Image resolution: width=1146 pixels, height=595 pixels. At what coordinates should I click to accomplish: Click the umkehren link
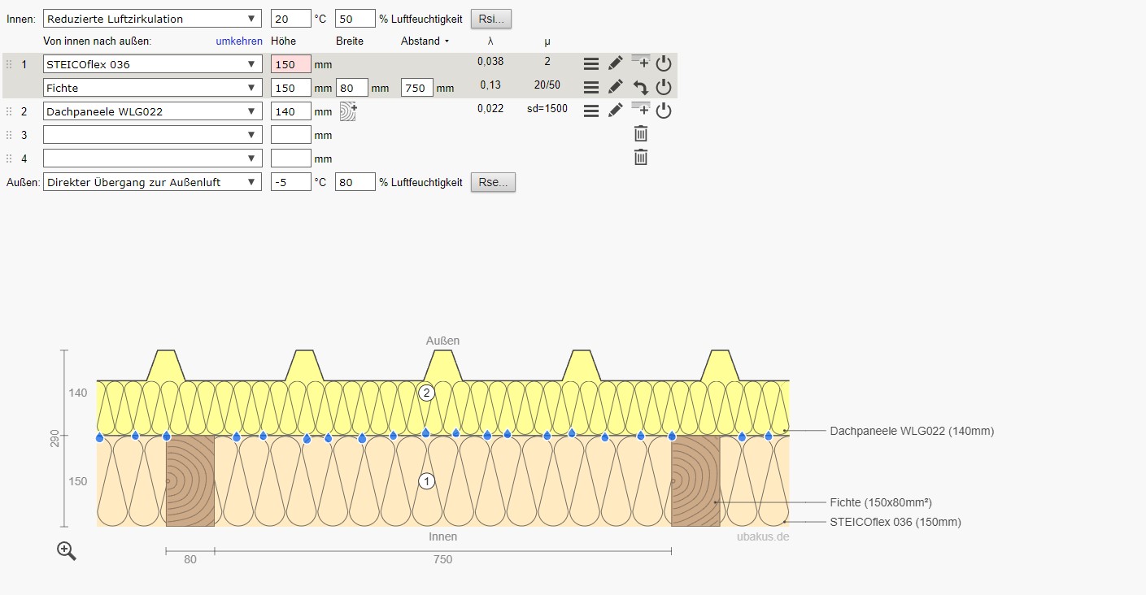click(239, 41)
